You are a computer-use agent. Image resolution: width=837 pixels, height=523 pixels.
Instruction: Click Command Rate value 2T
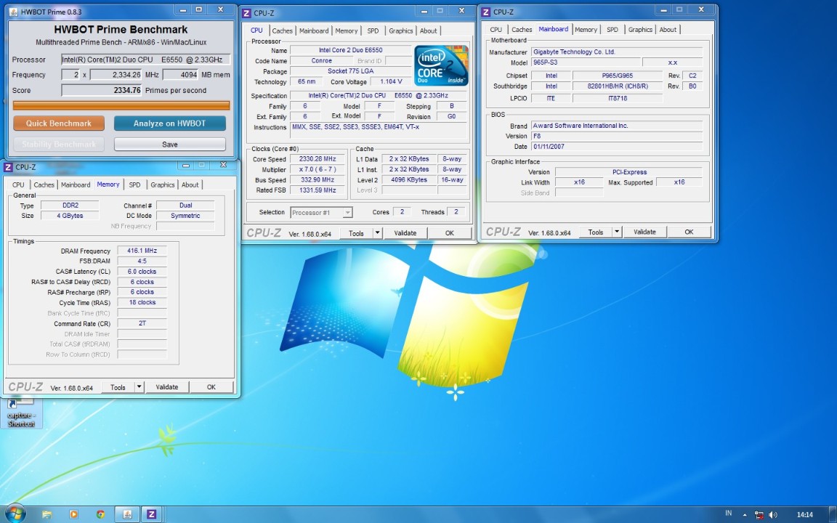pyautogui.click(x=142, y=323)
